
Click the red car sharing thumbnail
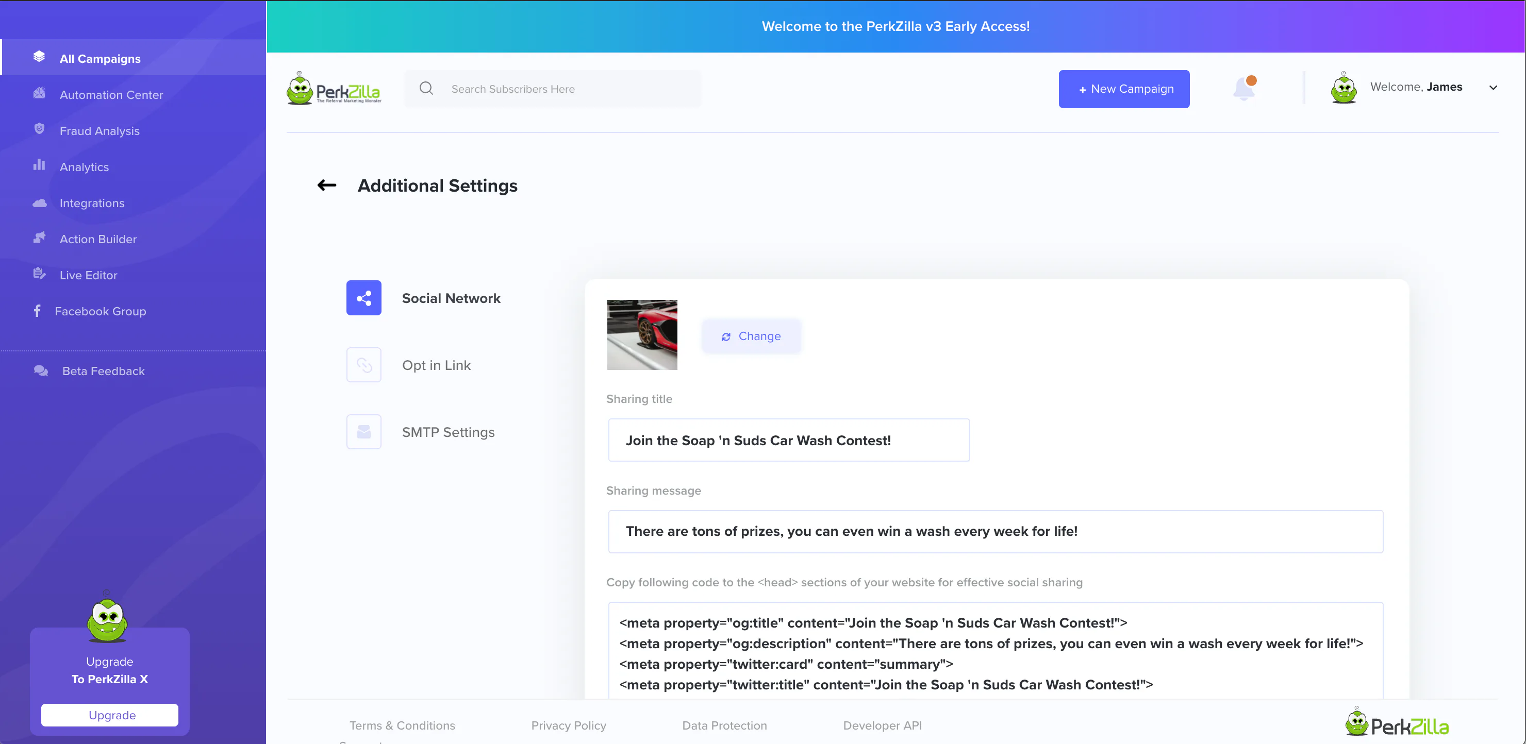(x=642, y=334)
